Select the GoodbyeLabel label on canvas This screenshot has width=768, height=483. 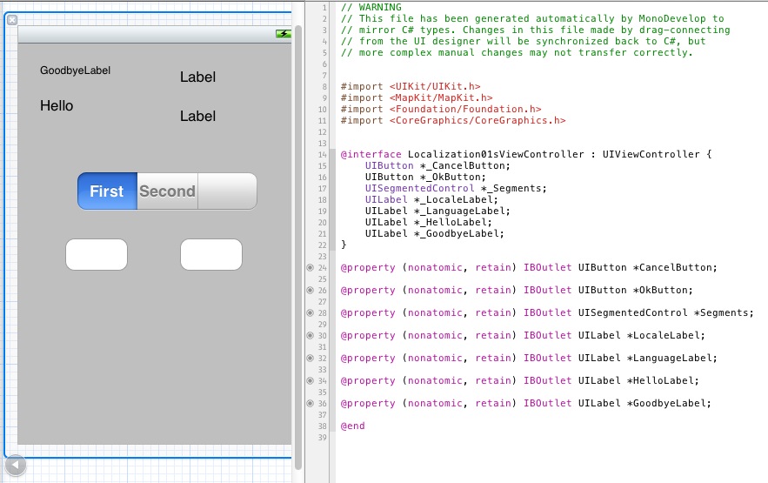pyautogui.click(x=75, y=70)
